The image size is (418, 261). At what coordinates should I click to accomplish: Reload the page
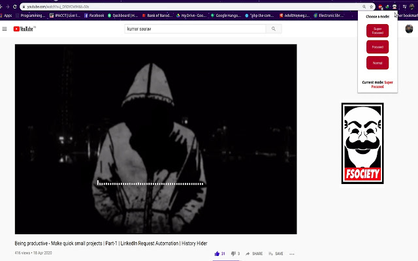click(14, 7)
